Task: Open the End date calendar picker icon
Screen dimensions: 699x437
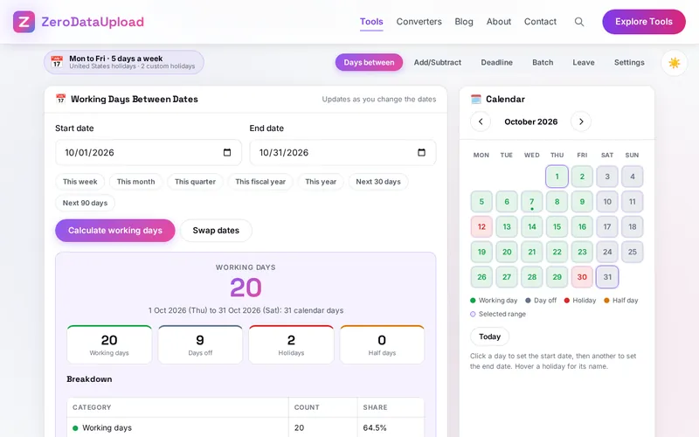Action: tap(421, 152)
